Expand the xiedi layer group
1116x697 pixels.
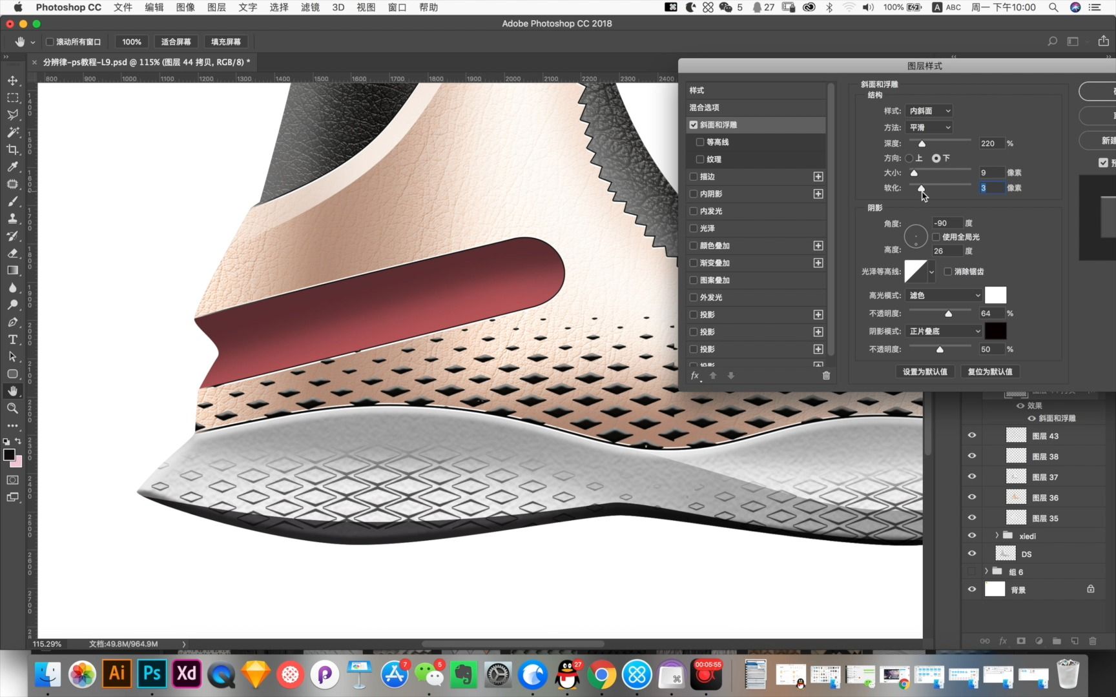pyautogui.click(x=997, y=536)
